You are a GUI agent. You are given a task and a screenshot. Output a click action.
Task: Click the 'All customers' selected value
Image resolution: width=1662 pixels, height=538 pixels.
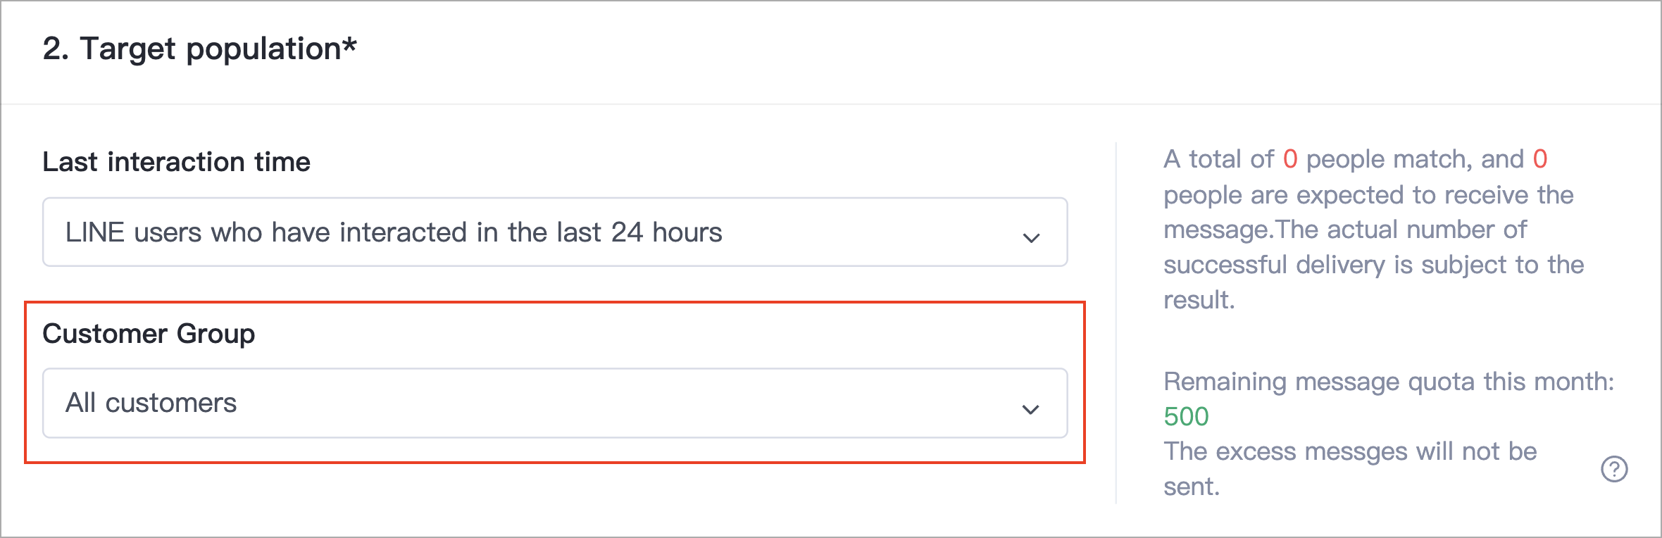click(x=151, y=403)
